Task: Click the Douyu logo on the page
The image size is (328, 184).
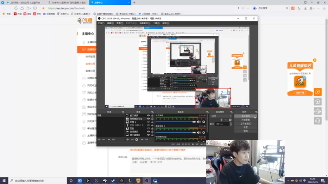Action: pyautogui.click(x=85, y=20)
